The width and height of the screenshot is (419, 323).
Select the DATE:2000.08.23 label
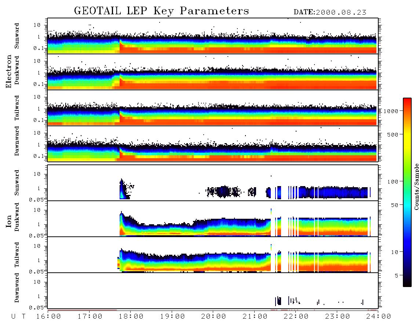pyautogui.click(x=330, y=12)
